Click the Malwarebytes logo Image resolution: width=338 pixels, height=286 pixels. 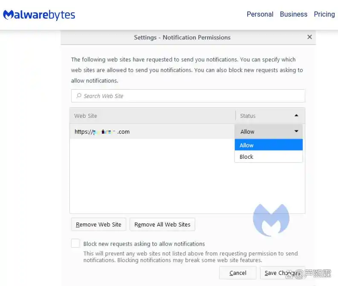click(39, 15)
